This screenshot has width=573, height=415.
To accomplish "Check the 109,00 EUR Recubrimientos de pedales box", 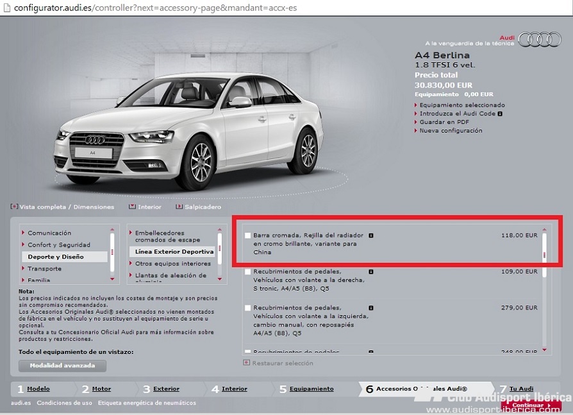I will 248,272.
